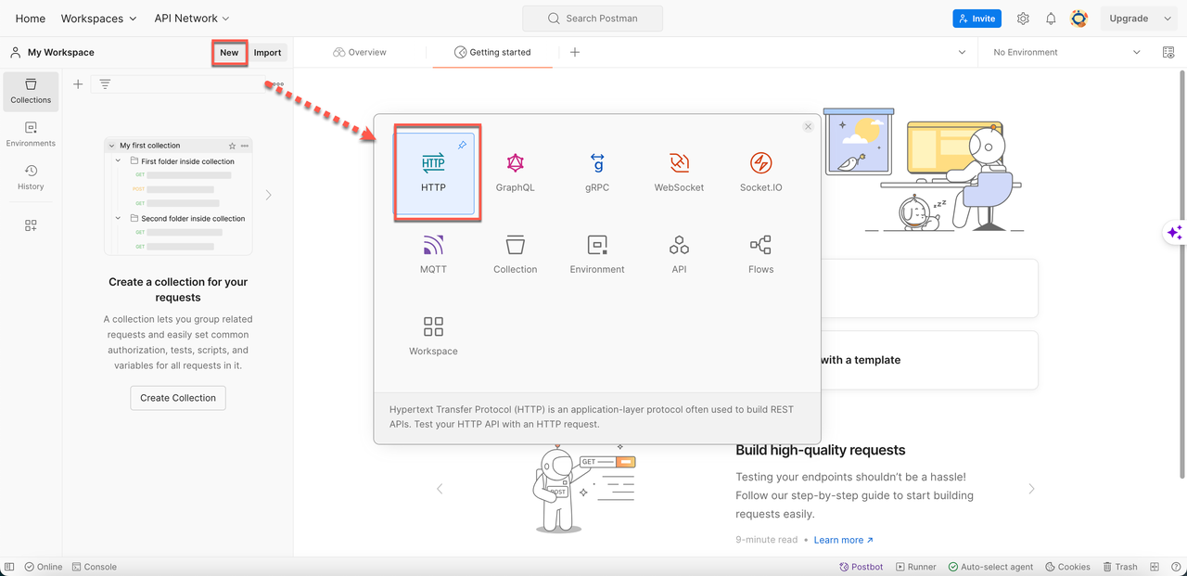This screenshot has height=576, width=1187.
Task: Show next collection preview slide
Action: tap(269, 195)
